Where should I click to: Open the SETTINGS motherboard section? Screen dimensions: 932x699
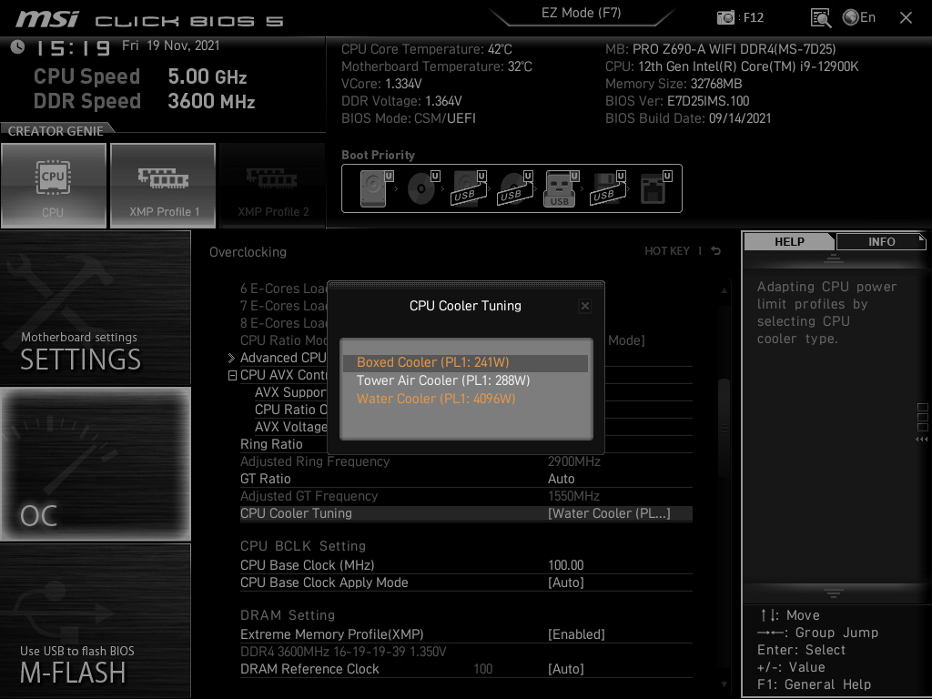click(95, 308)
